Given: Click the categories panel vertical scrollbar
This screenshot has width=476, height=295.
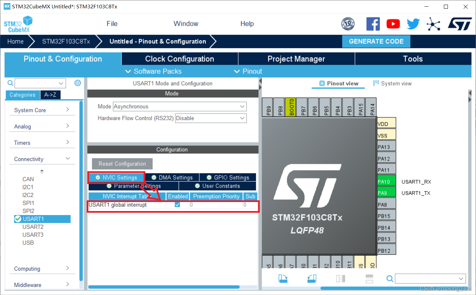Looking at the screenshot, I should pyautogui.click(x=81, y=191).
